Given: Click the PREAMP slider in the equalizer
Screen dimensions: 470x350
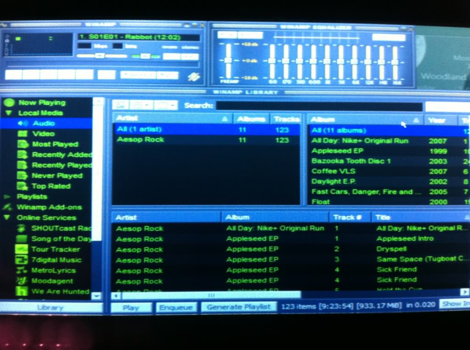Looking at the screenshot, I should click(228, 61).
